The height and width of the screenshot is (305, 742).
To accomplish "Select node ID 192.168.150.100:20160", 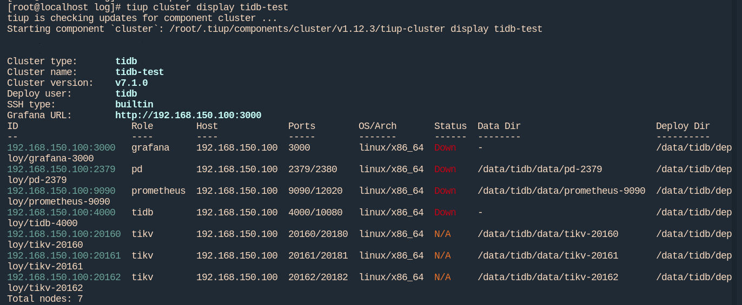I will [x=64, y=234].
